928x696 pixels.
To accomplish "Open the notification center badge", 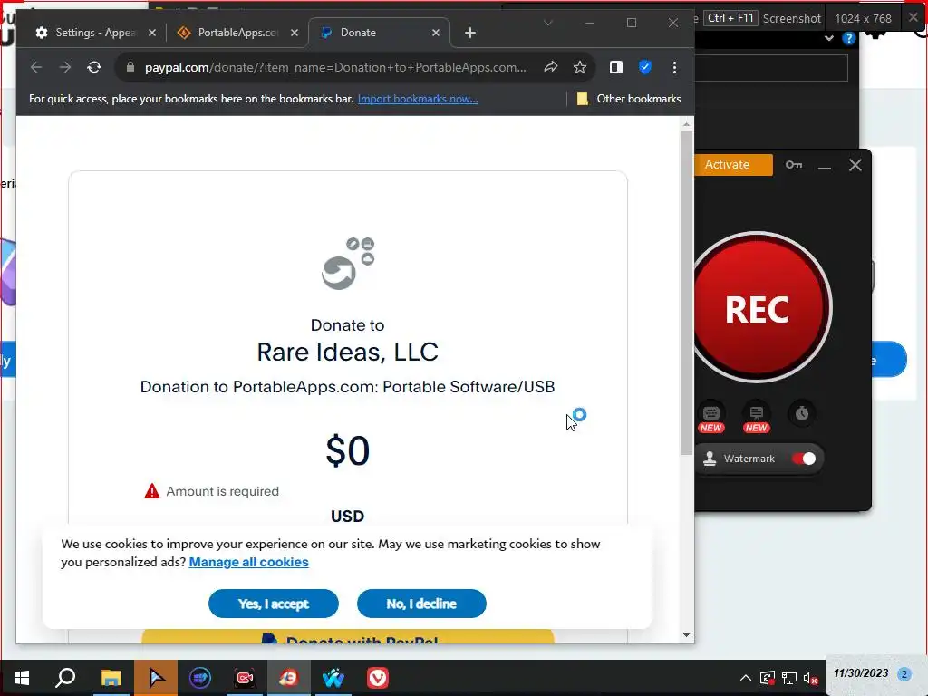I will (904, 674).
